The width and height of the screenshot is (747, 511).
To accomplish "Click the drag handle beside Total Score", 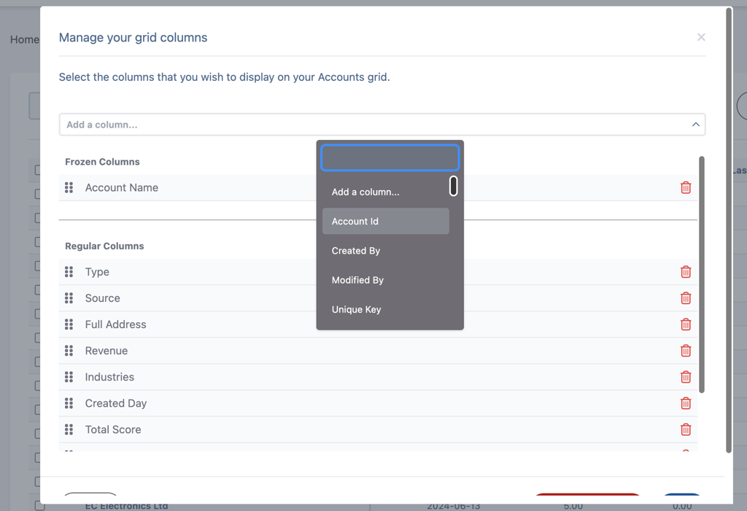I will [69, 429].
